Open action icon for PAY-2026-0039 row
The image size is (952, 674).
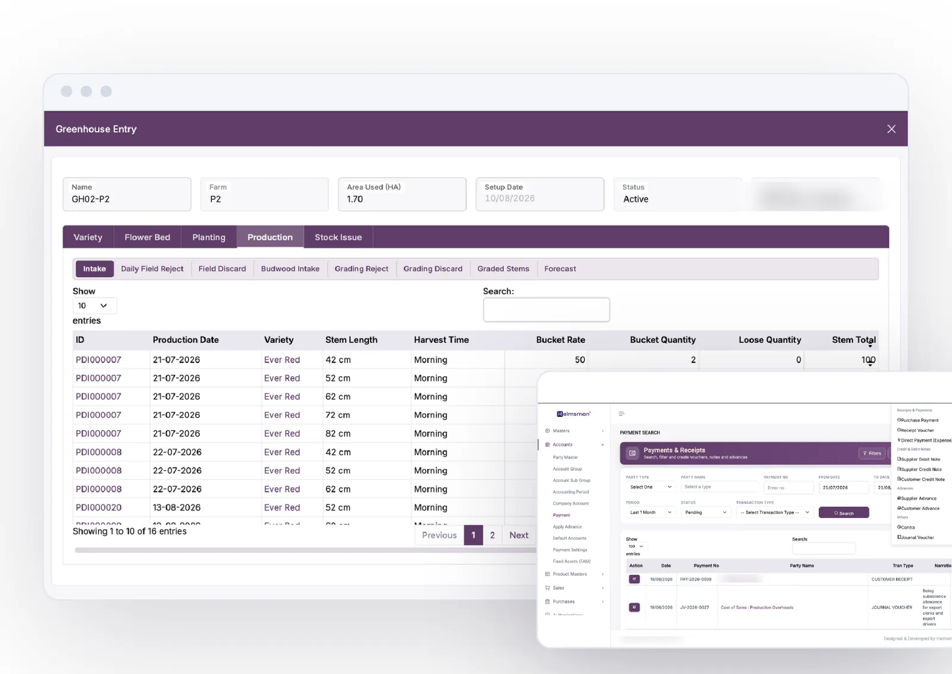pyautogui.click(x=634, y=579)
